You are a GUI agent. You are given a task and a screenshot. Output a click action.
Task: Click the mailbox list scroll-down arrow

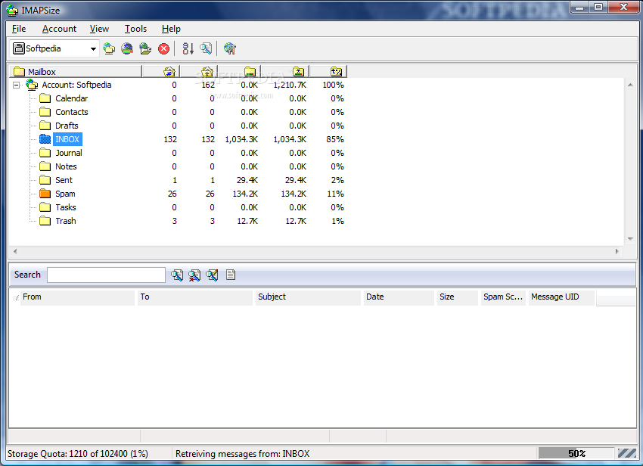(630, 239)
